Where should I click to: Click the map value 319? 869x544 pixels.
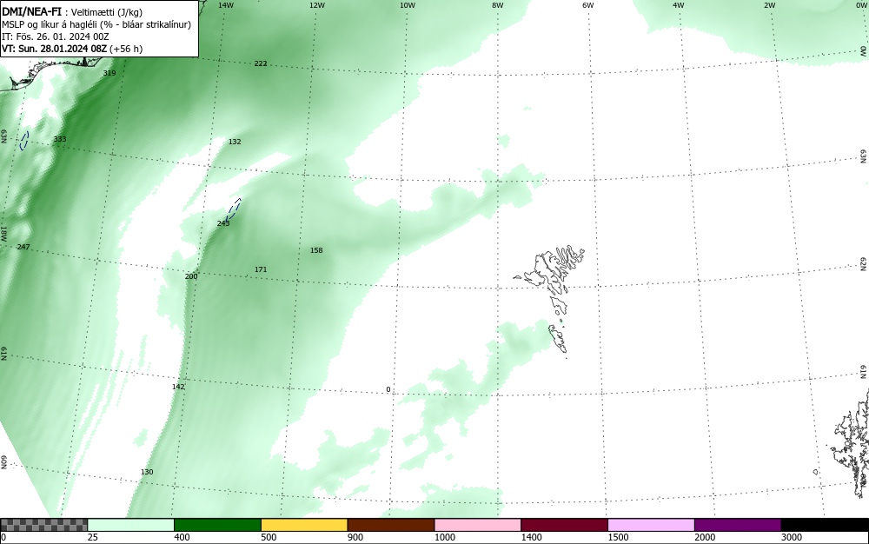[109, 73]
